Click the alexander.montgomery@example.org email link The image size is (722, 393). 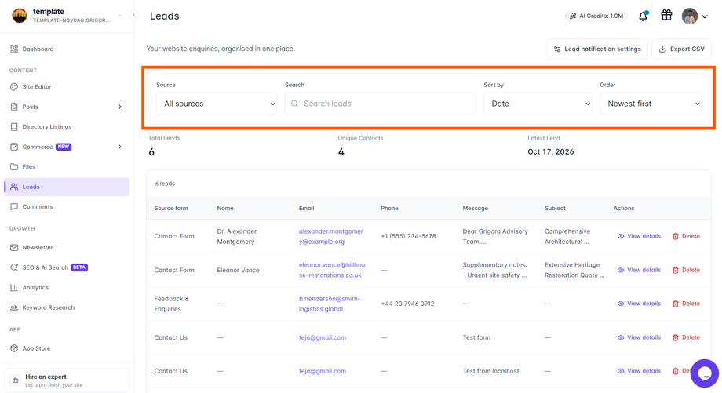tap(331, 236)
